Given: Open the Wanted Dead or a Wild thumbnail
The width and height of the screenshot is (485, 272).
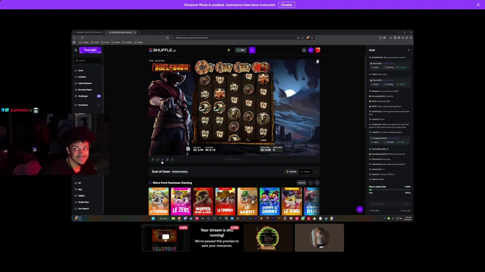Looking at the screenshot, I should (203, 201).
